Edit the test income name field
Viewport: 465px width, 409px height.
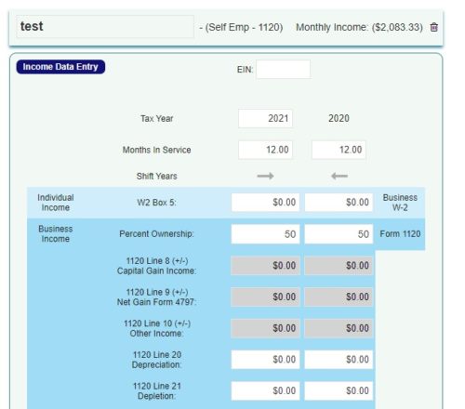pos(105,27)
